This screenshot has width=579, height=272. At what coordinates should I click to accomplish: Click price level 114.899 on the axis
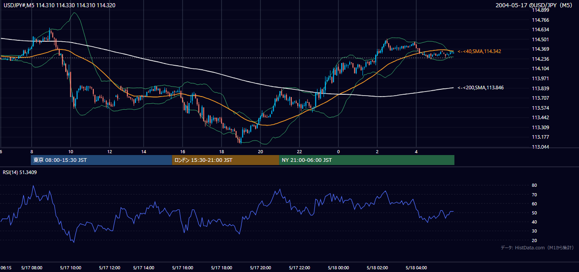pyautogui.click(x=540, y=10)
